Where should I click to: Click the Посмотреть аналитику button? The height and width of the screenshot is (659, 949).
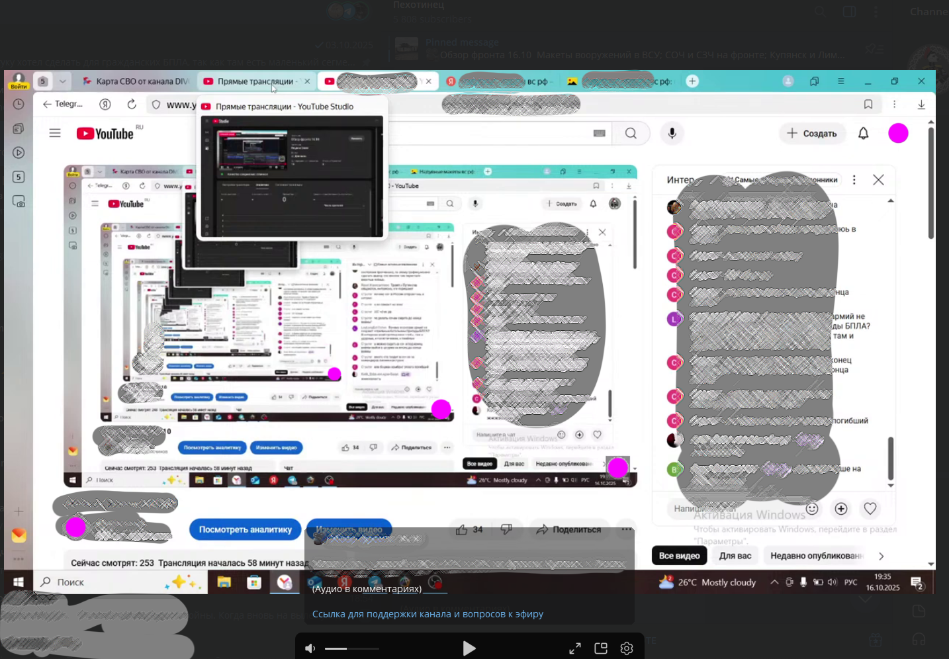pyautogui.click(x=246, y=529)
